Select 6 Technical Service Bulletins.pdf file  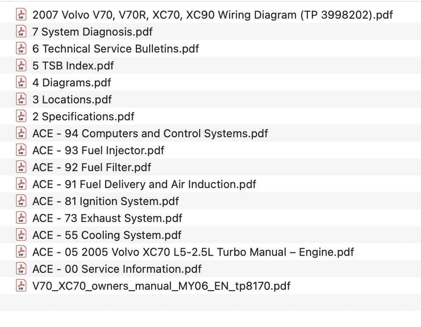click(115, 49)
